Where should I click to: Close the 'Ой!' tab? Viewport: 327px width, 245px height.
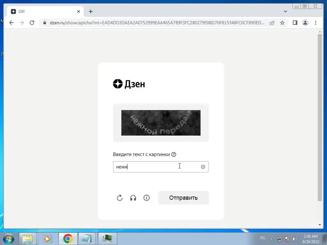79,11
